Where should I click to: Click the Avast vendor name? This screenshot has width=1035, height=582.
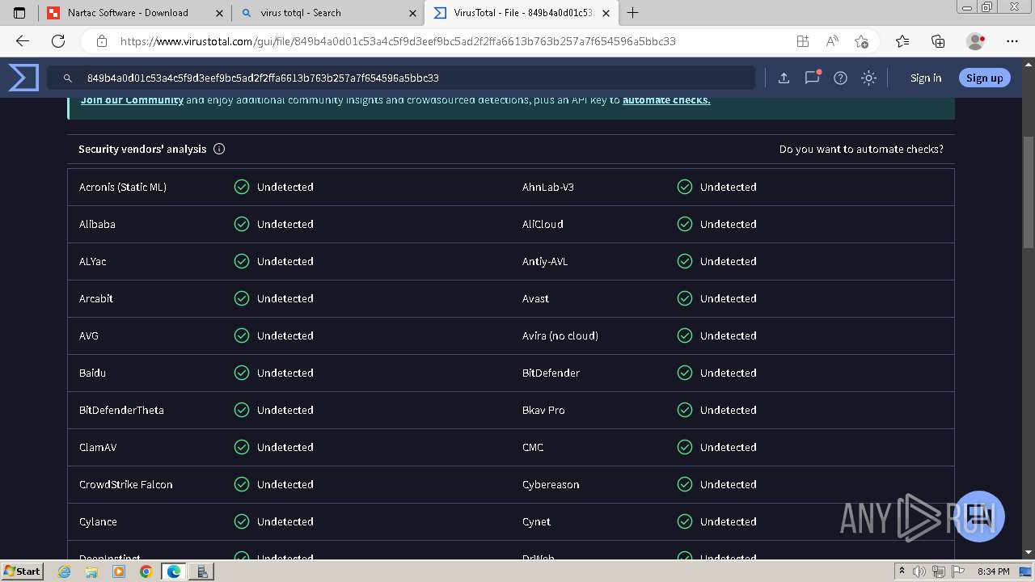pyautogui.click(x=535, y=298)
